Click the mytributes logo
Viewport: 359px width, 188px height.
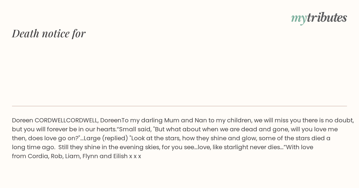click(319, 18)
